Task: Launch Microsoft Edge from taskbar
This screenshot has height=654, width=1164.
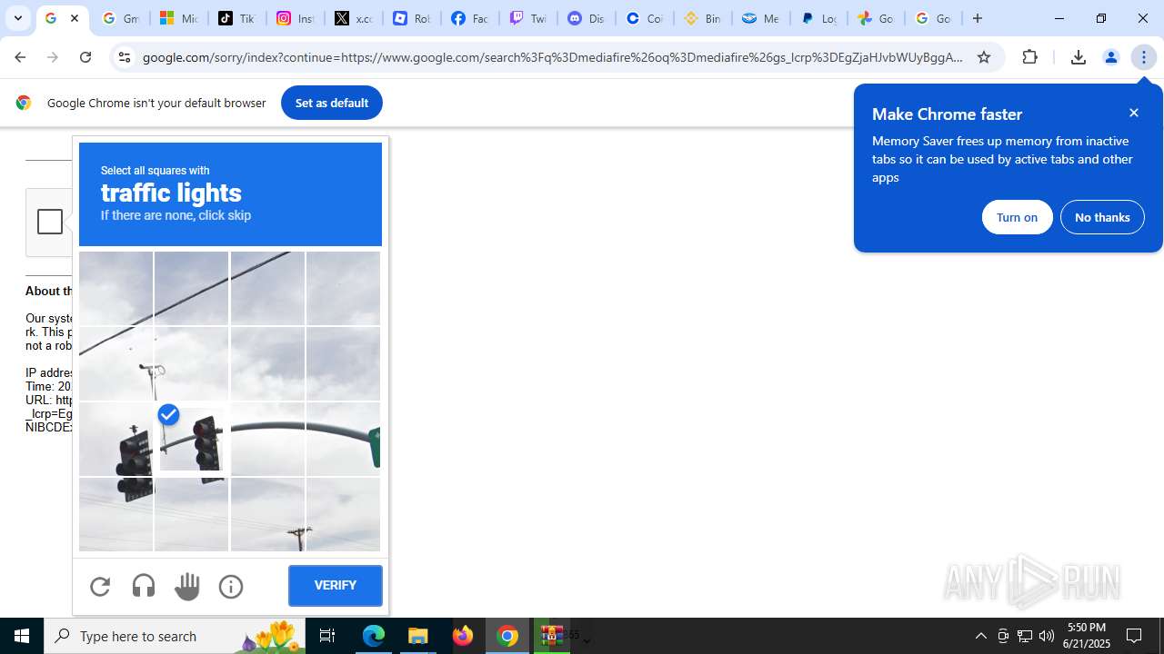Action: [374, 636]
